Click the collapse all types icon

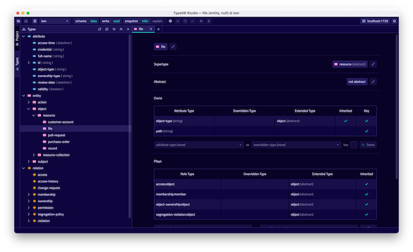[x=121, y=29]
